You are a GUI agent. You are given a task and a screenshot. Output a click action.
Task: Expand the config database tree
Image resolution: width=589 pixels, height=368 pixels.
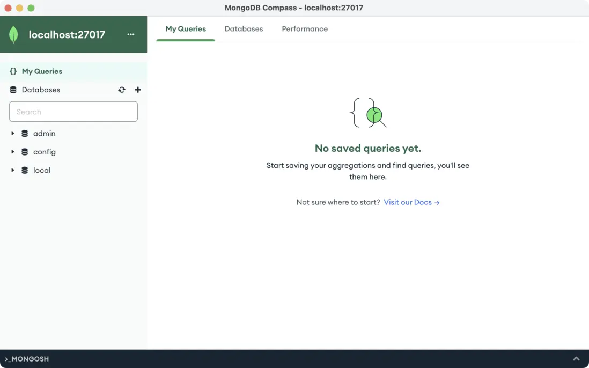[x=13, y=152]
